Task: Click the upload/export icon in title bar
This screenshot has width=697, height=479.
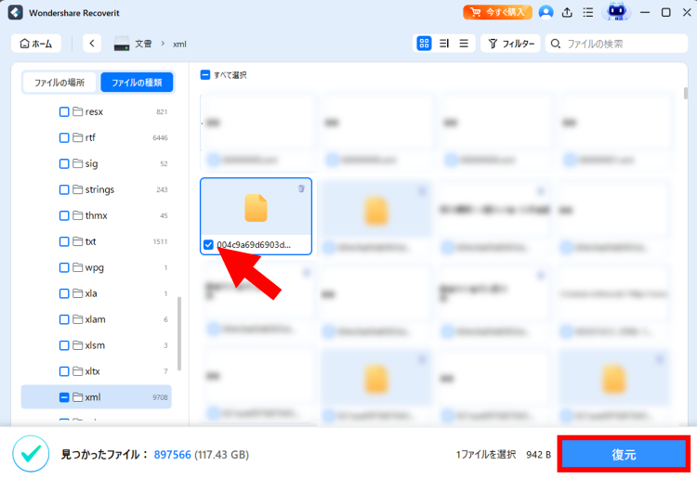Action: click(567, 12)
